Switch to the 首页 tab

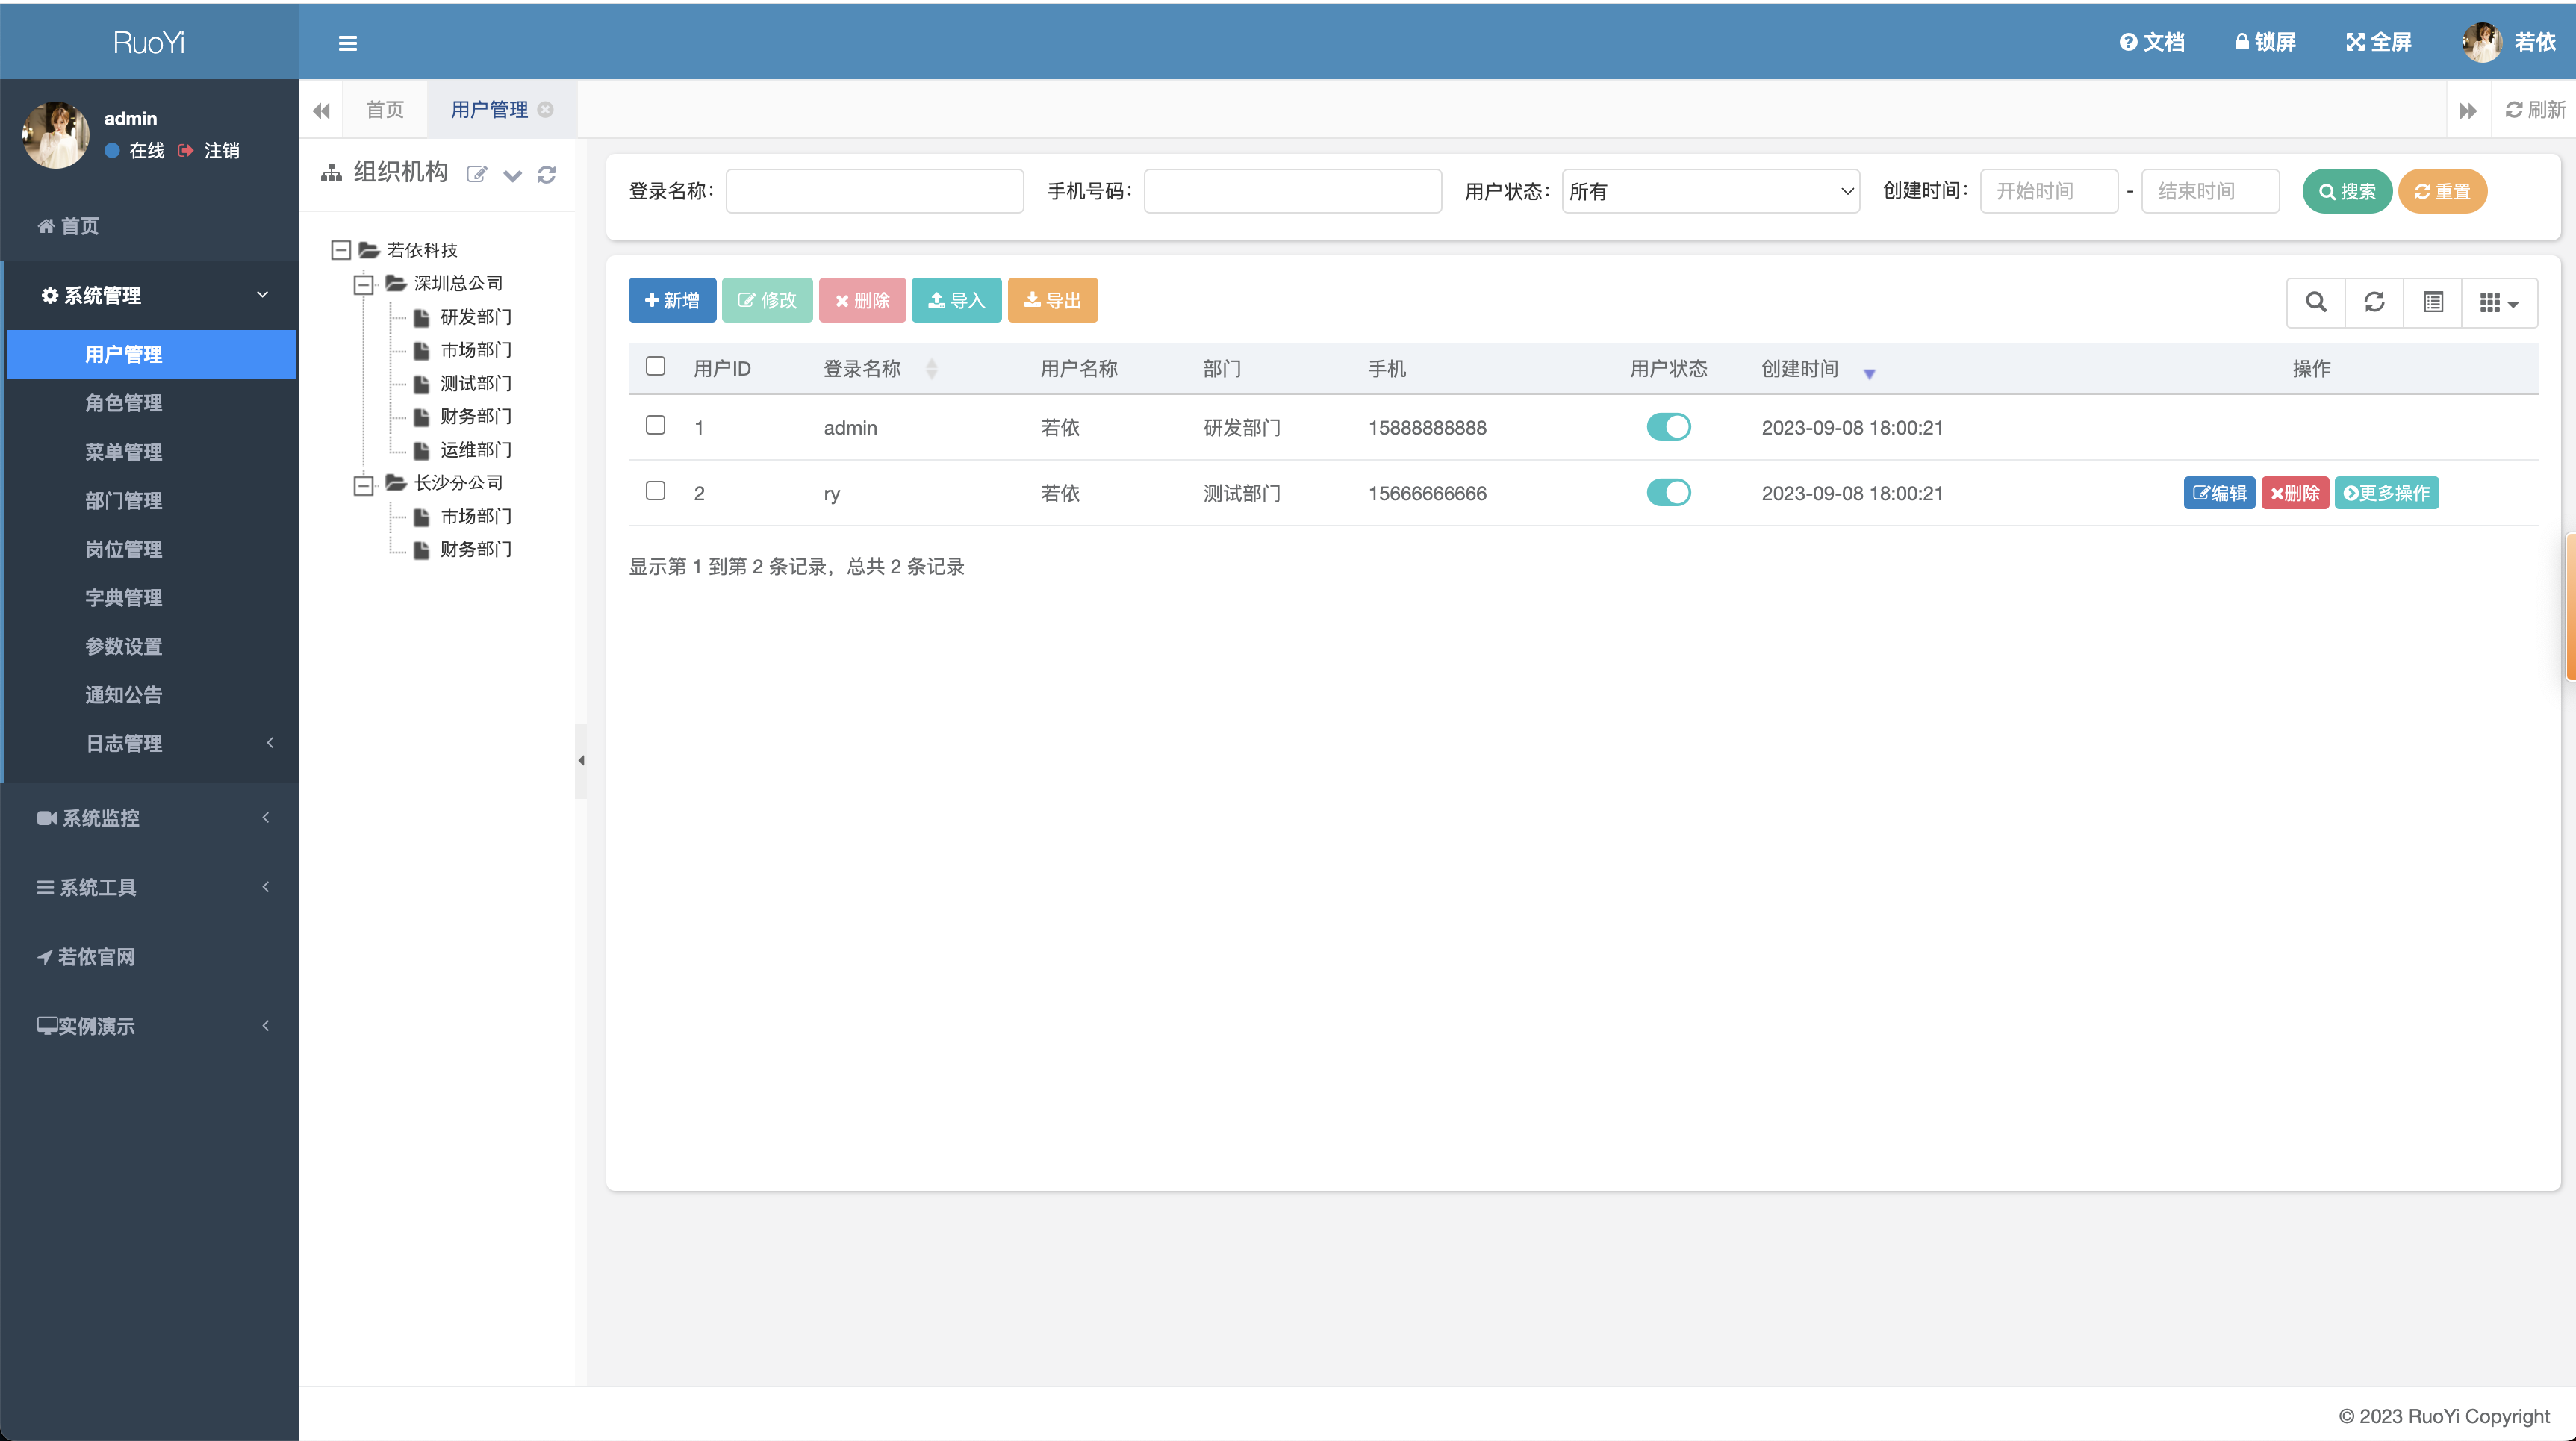click(x=385, y=110)
